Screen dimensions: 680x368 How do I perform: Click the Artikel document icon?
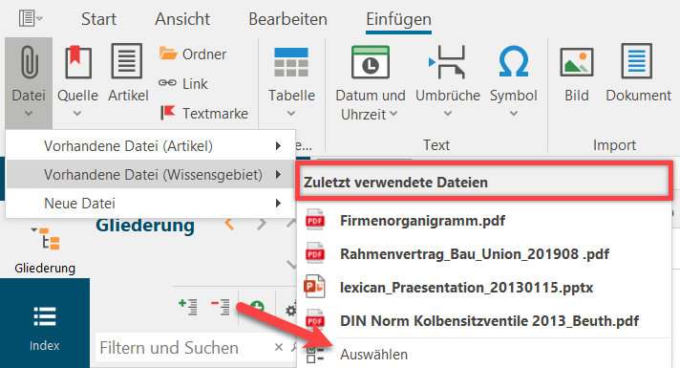pos(127,61)
